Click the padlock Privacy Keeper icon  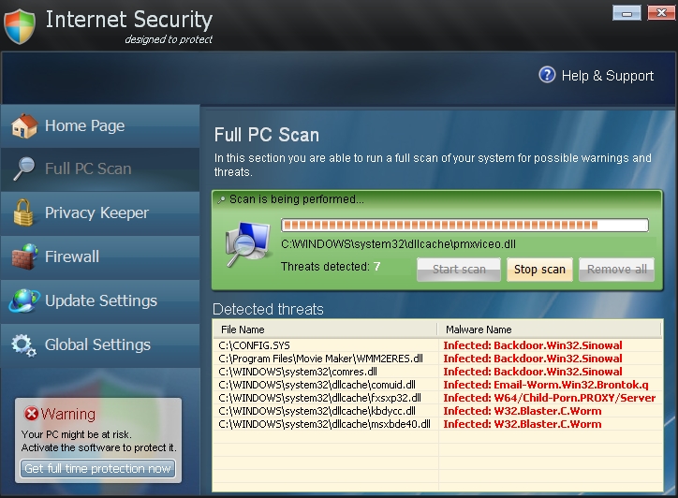tap(23, 212)
